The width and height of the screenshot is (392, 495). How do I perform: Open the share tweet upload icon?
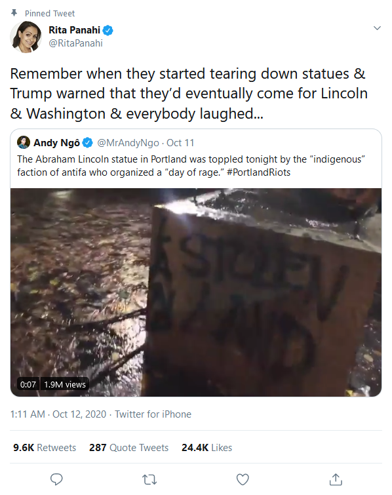(336, 479)
